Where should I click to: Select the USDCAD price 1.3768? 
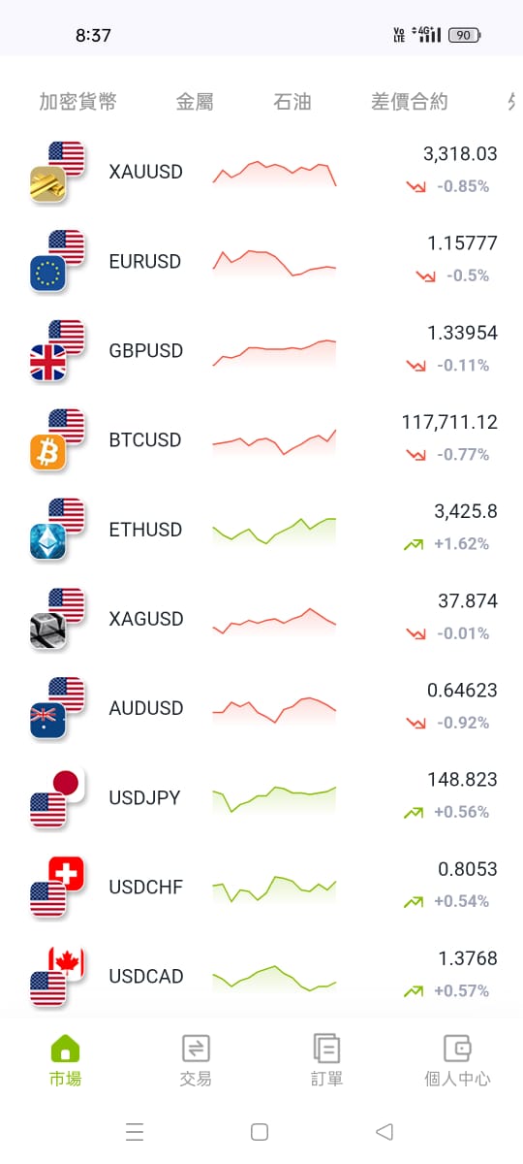(468, 958)
